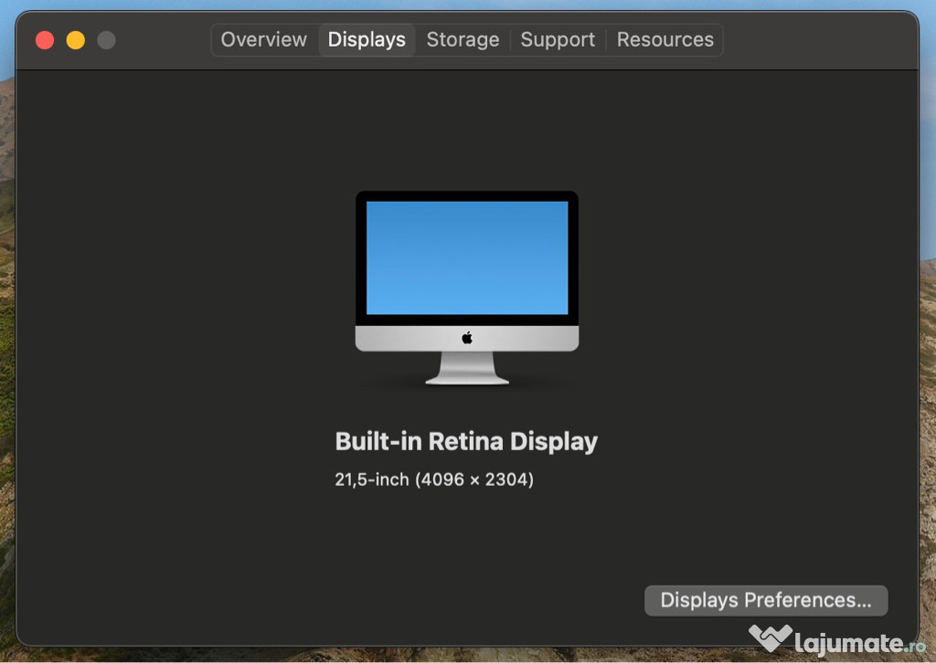Click the blue screen of the iMac illustration
936x663 pixels.
point(467,258)
